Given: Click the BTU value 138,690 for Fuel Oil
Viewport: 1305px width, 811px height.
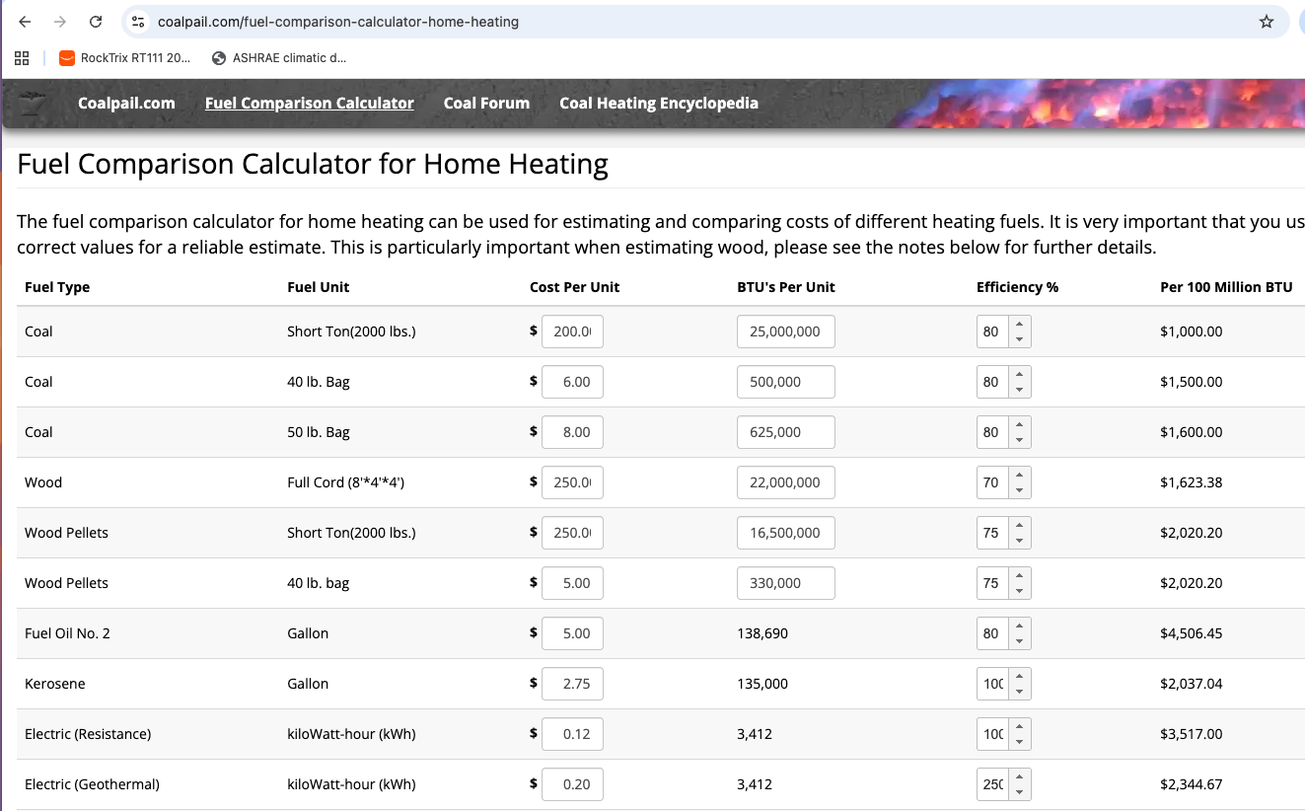Looking at the screenshot, I should coord(762,633).
